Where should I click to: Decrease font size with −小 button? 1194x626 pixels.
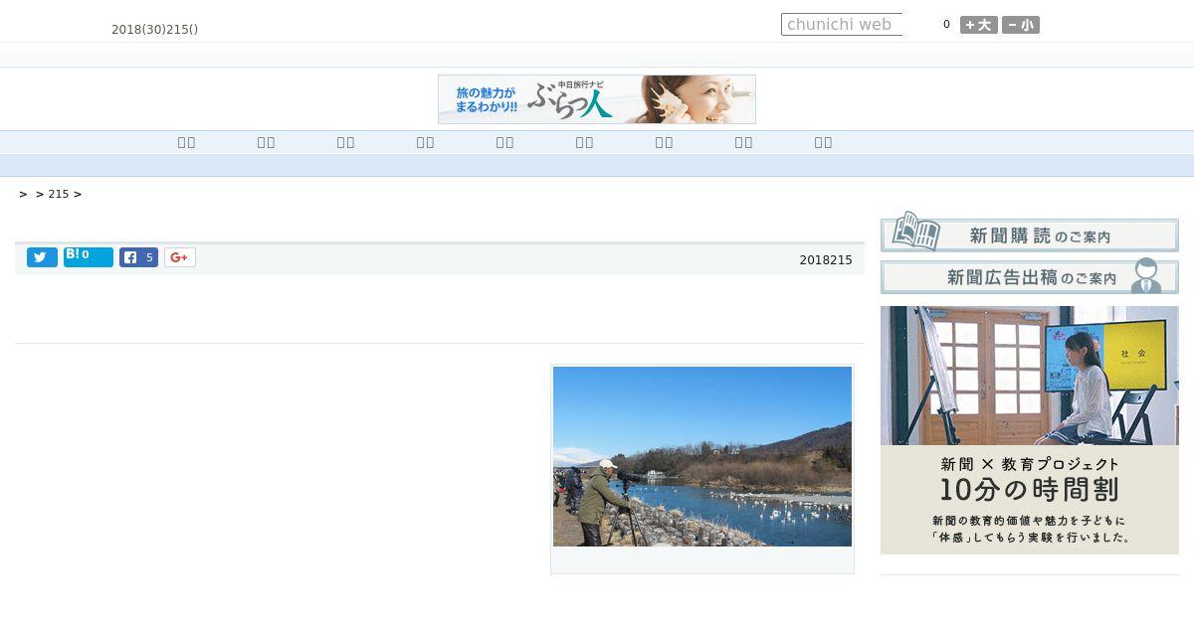[1021, 25]
